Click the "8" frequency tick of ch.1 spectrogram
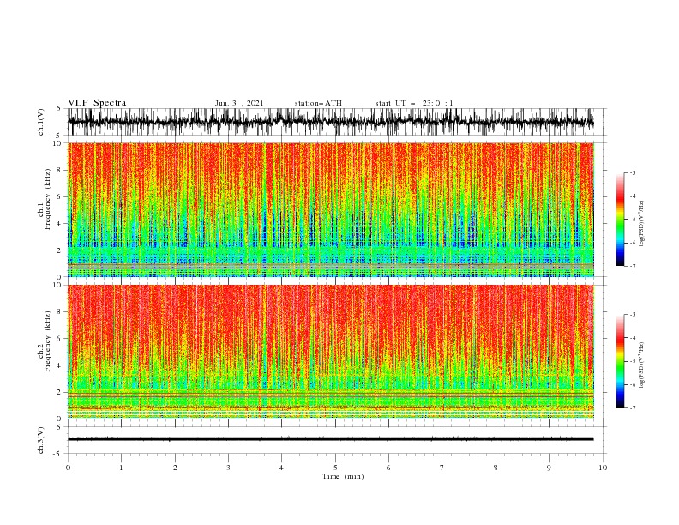 (59, 170)
